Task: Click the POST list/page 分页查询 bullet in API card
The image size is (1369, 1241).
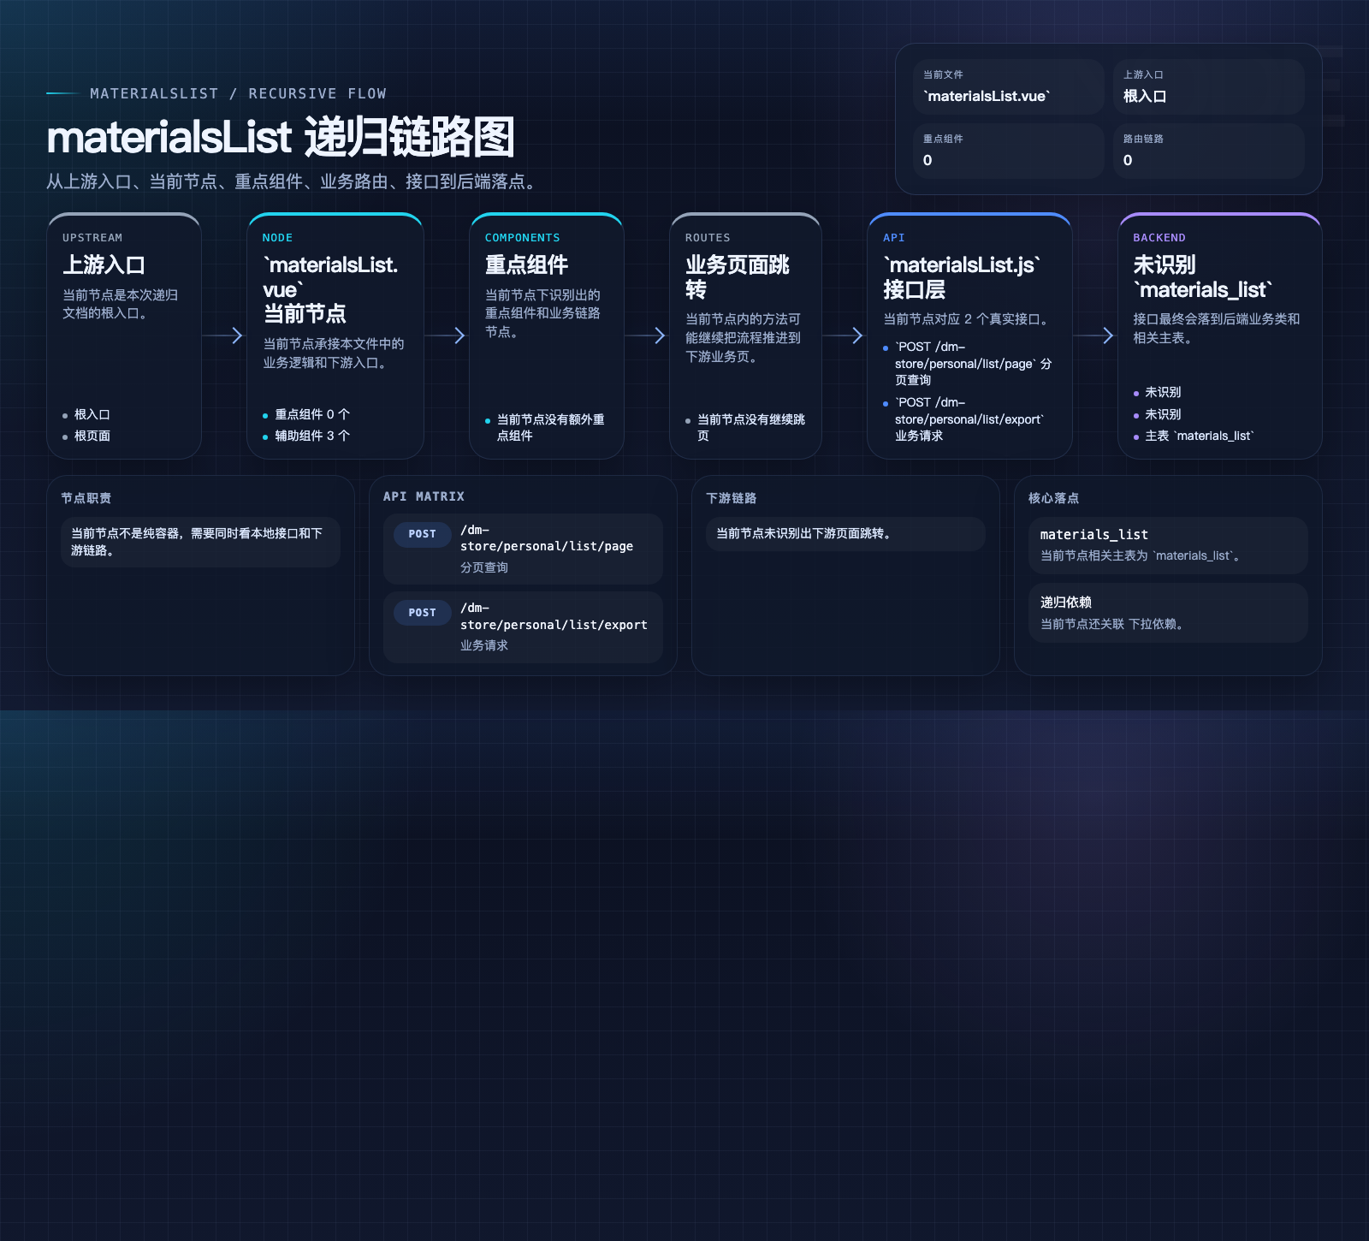Action: pos(969,363)
